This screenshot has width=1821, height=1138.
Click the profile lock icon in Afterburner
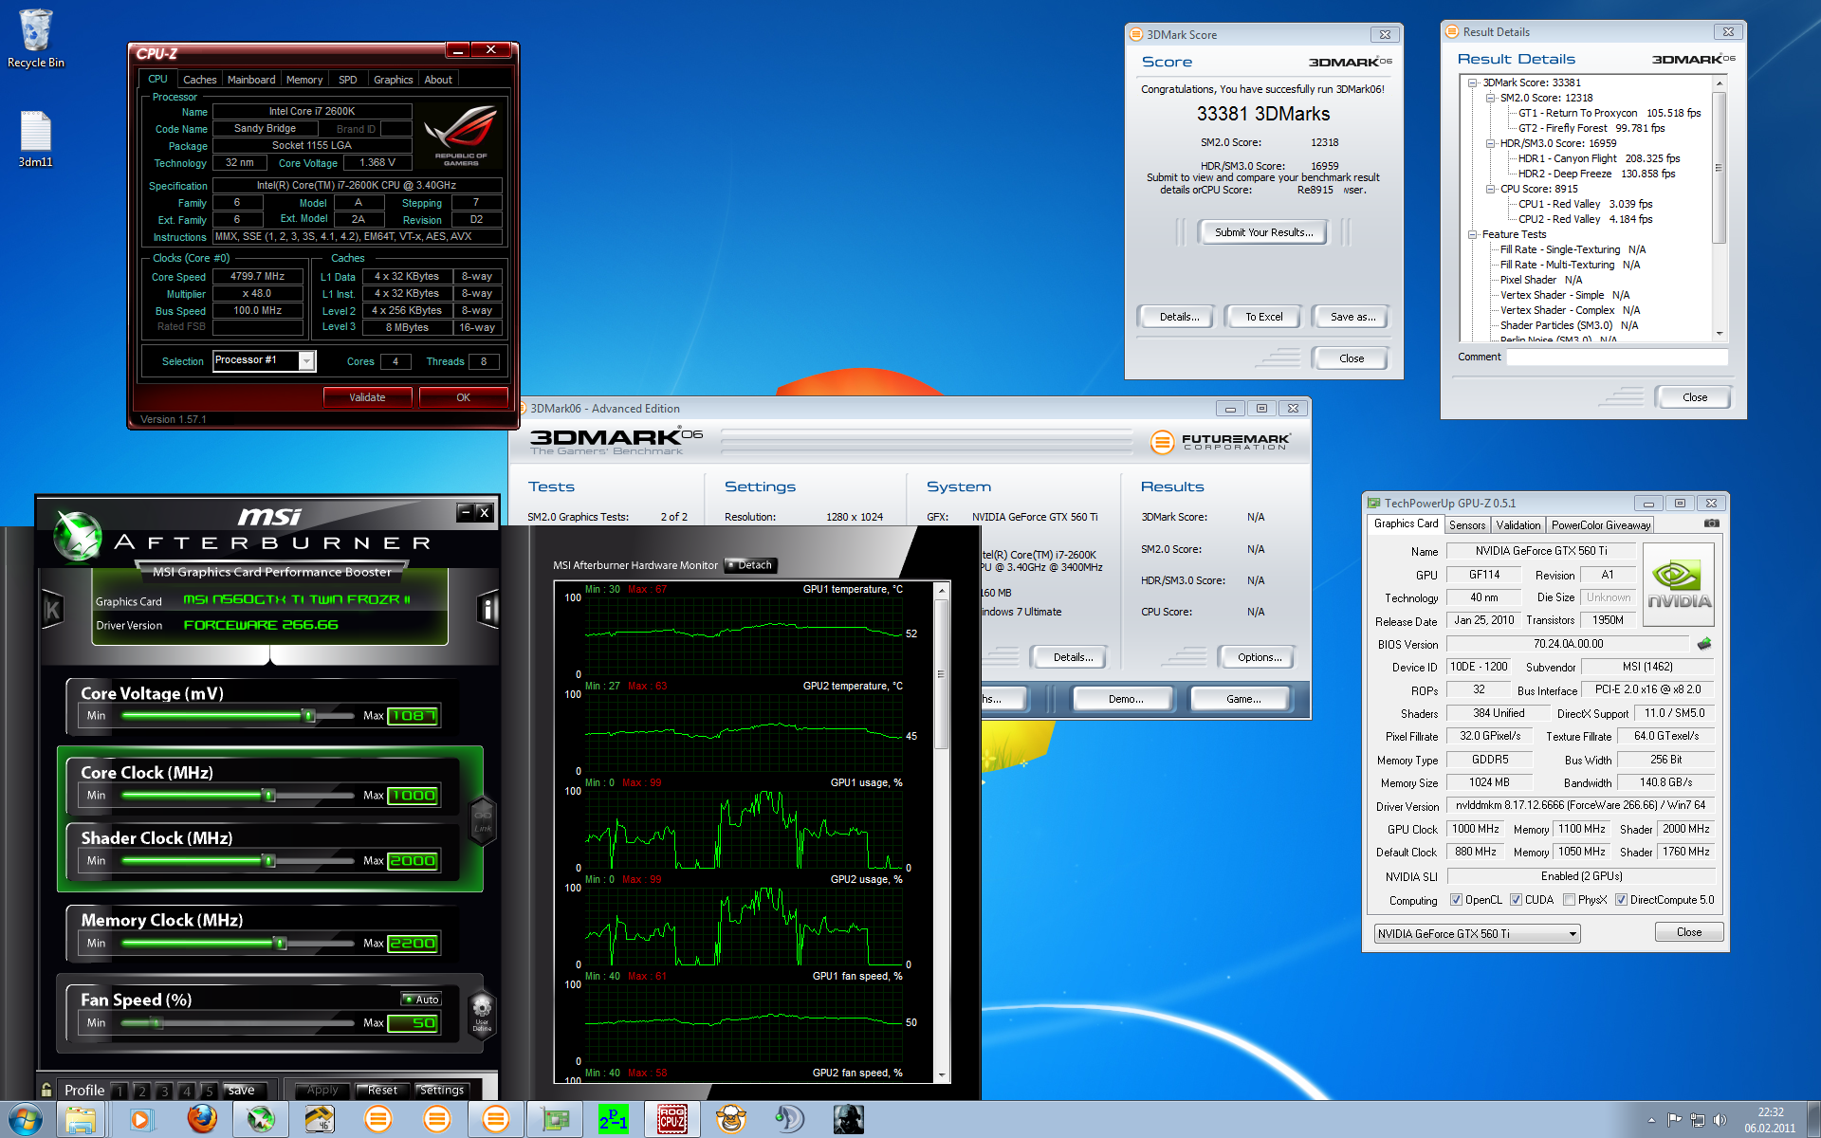pyautogui.click(x=46, y=1090)
